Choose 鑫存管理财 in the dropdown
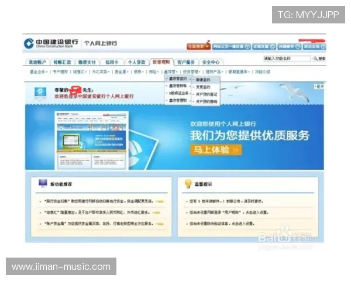 tap(178, 100)
